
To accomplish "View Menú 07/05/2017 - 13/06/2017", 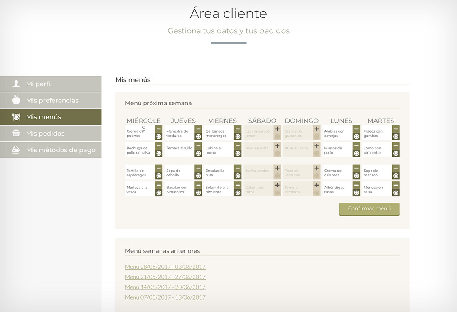I will coord(165,297).
